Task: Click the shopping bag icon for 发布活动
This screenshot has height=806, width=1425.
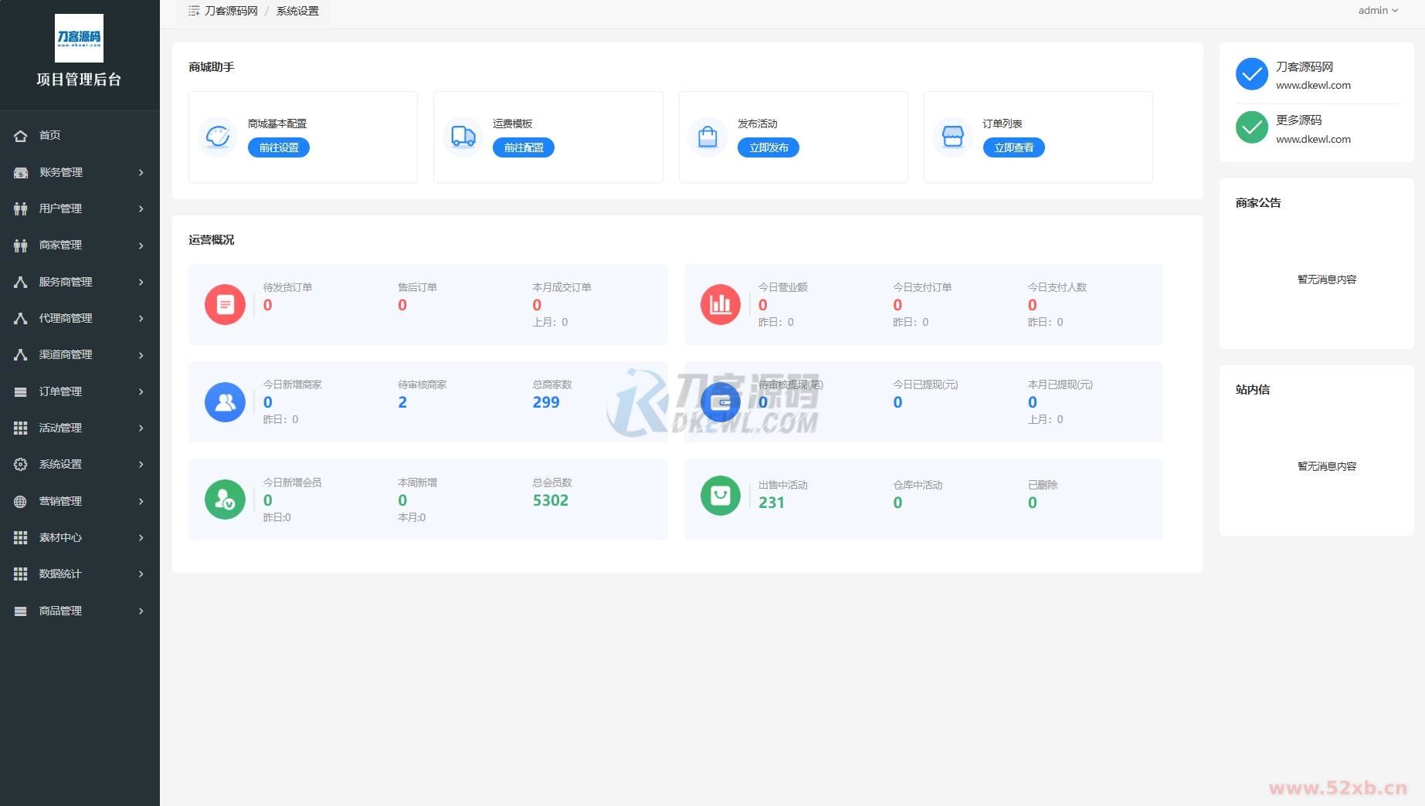Action: [707, 137]
